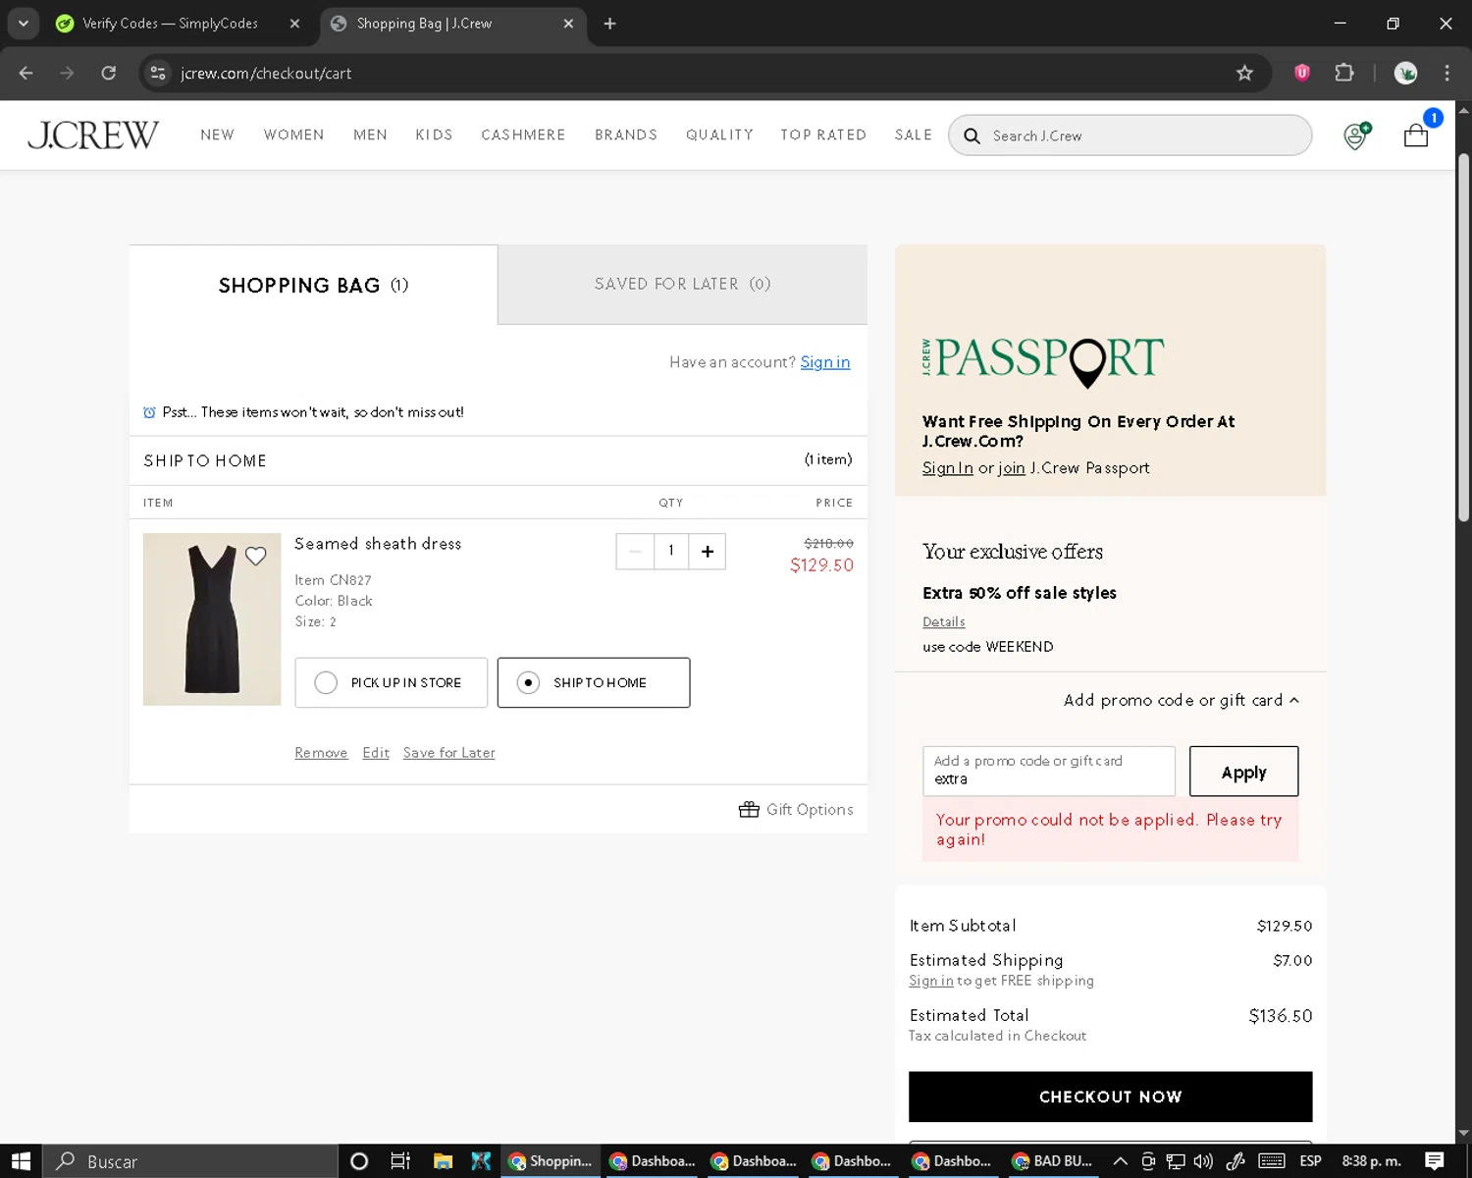Click Sign in next to Have an account

825,362
